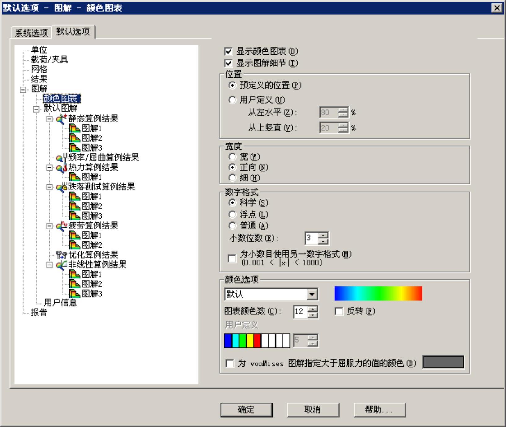
Task: Select 单位 in the options tree
Action: click(39, 50)
